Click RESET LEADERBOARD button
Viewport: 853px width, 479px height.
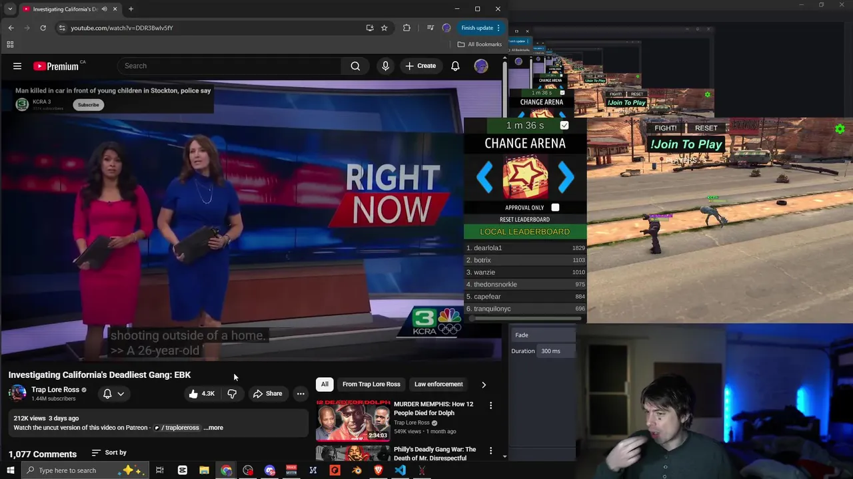[525, 220]
